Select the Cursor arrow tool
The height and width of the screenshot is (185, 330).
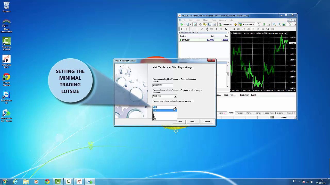(x=181, y=29)
